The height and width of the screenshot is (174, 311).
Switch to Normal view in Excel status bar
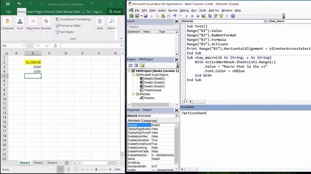coord(60,169)
